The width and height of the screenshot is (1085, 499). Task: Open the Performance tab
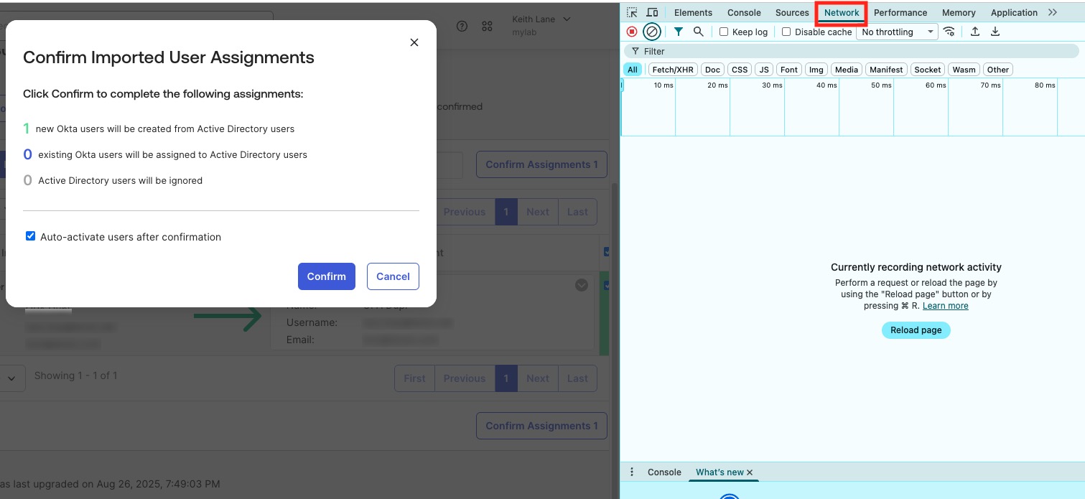pyautogui.click(x=900, y=12)
